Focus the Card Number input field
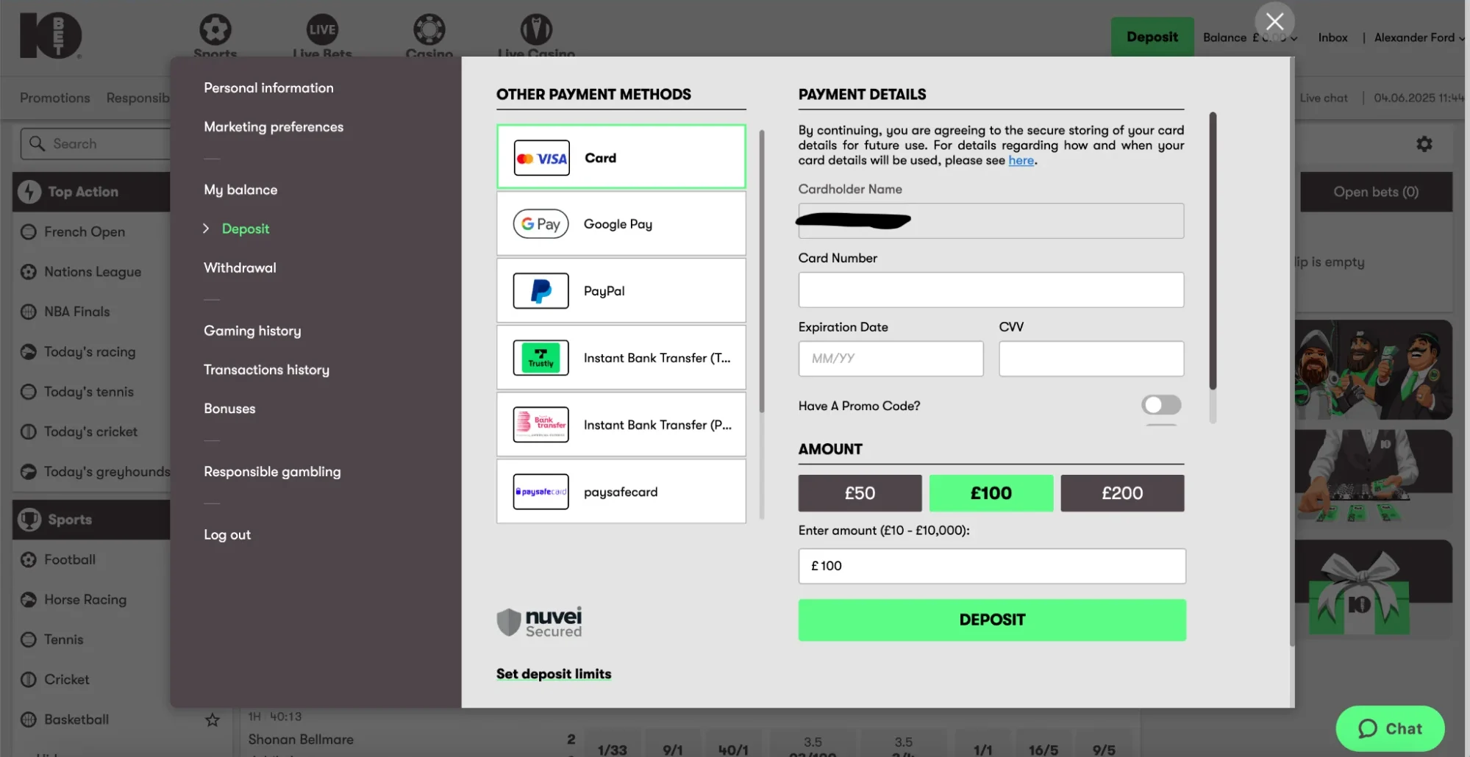Screen dimensions: 1470x757 pos(991,290)
